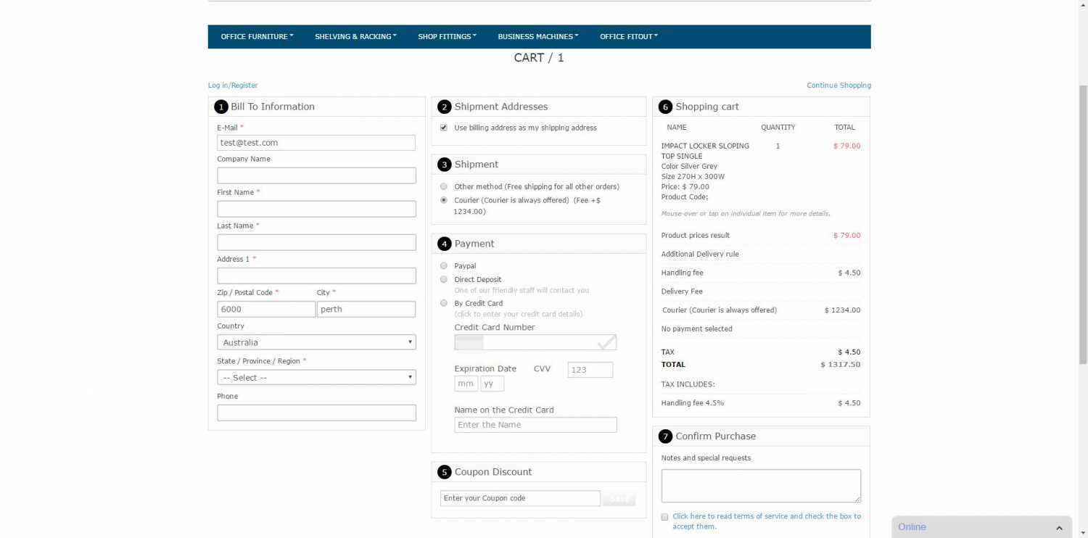Expand the Office Furniture menu
1088x538 pixels.
click(257, 37)
